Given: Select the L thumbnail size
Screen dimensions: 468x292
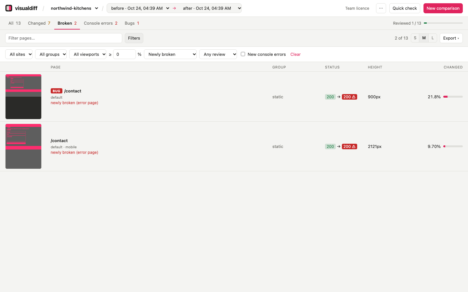Looking at the screenshot, I should (x=433, y=38).
